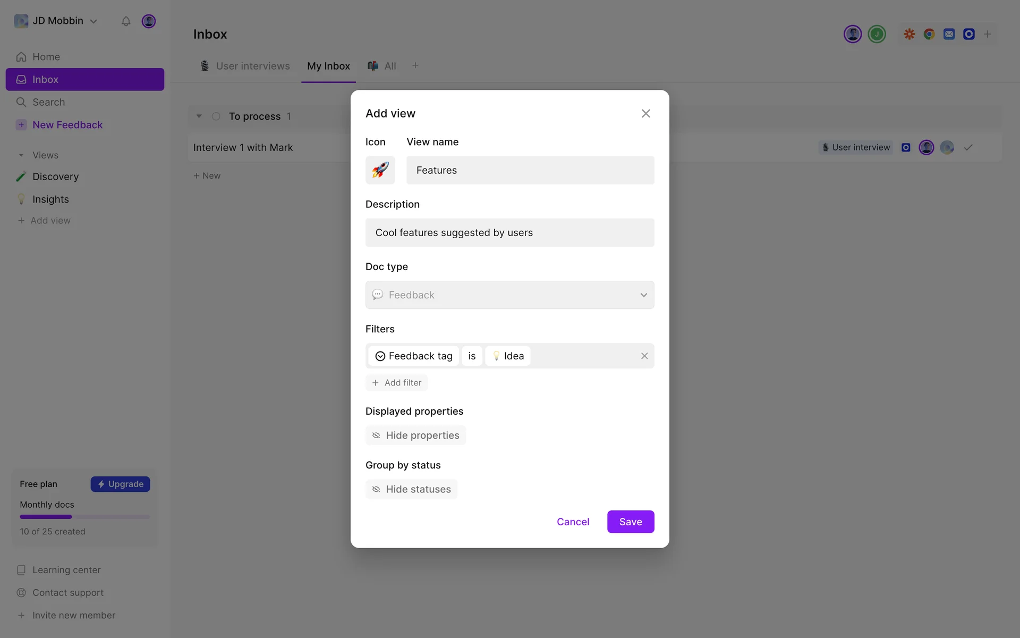Click the Monthly docs progress bar
This screenshot has height=638, width=1020.
tap(84, 517)
